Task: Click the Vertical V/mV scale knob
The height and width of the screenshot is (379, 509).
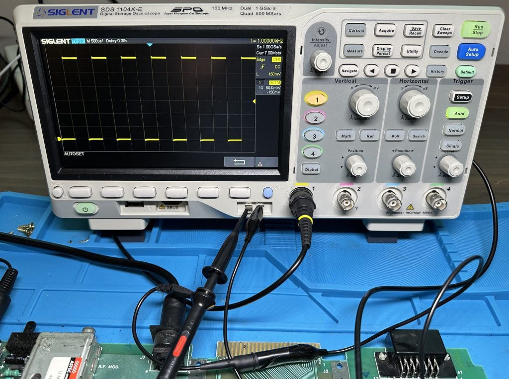Action: point(364,103)
